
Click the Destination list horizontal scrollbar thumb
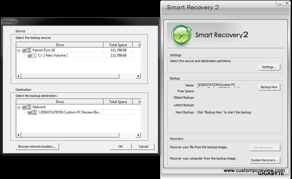tap(70, 135)
